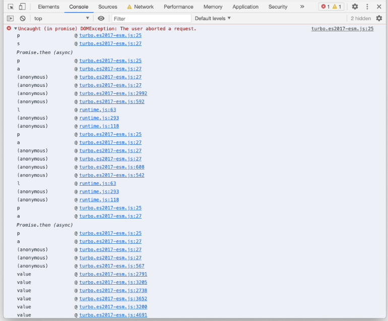Open turbo.es2017-esm.js:3200 link
This screenshot has height=321, width=388.
coord(113,307)
